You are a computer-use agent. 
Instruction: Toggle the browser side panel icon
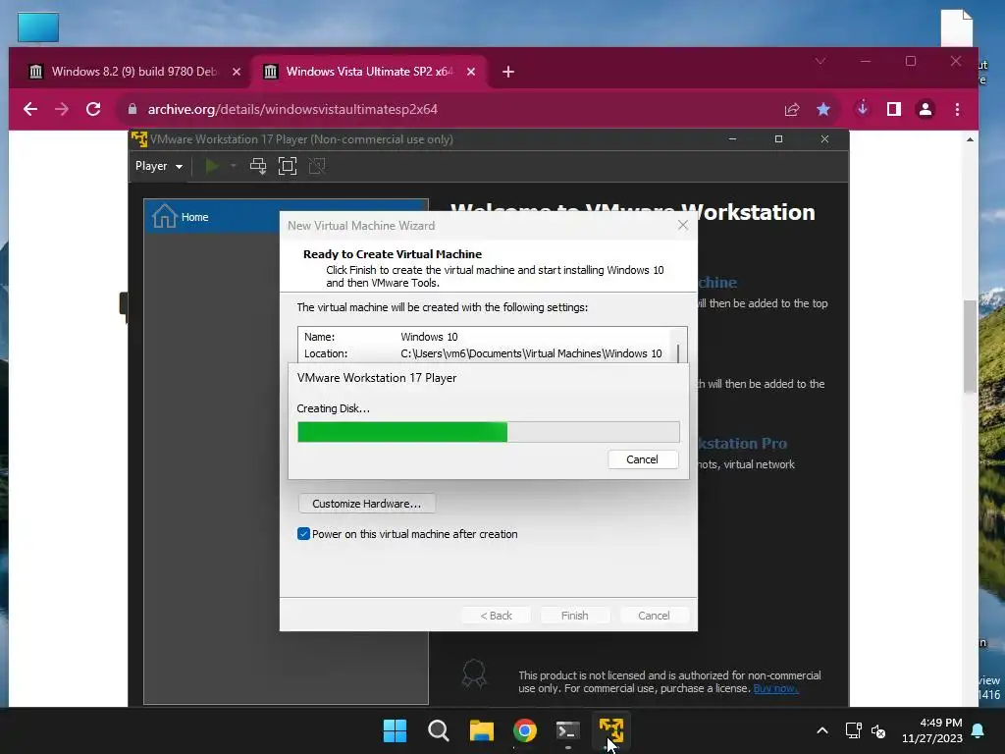pos(894,109)
